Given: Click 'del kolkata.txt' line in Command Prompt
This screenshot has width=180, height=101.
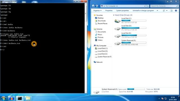Looking at the screenshot, I should pos(10,43).
